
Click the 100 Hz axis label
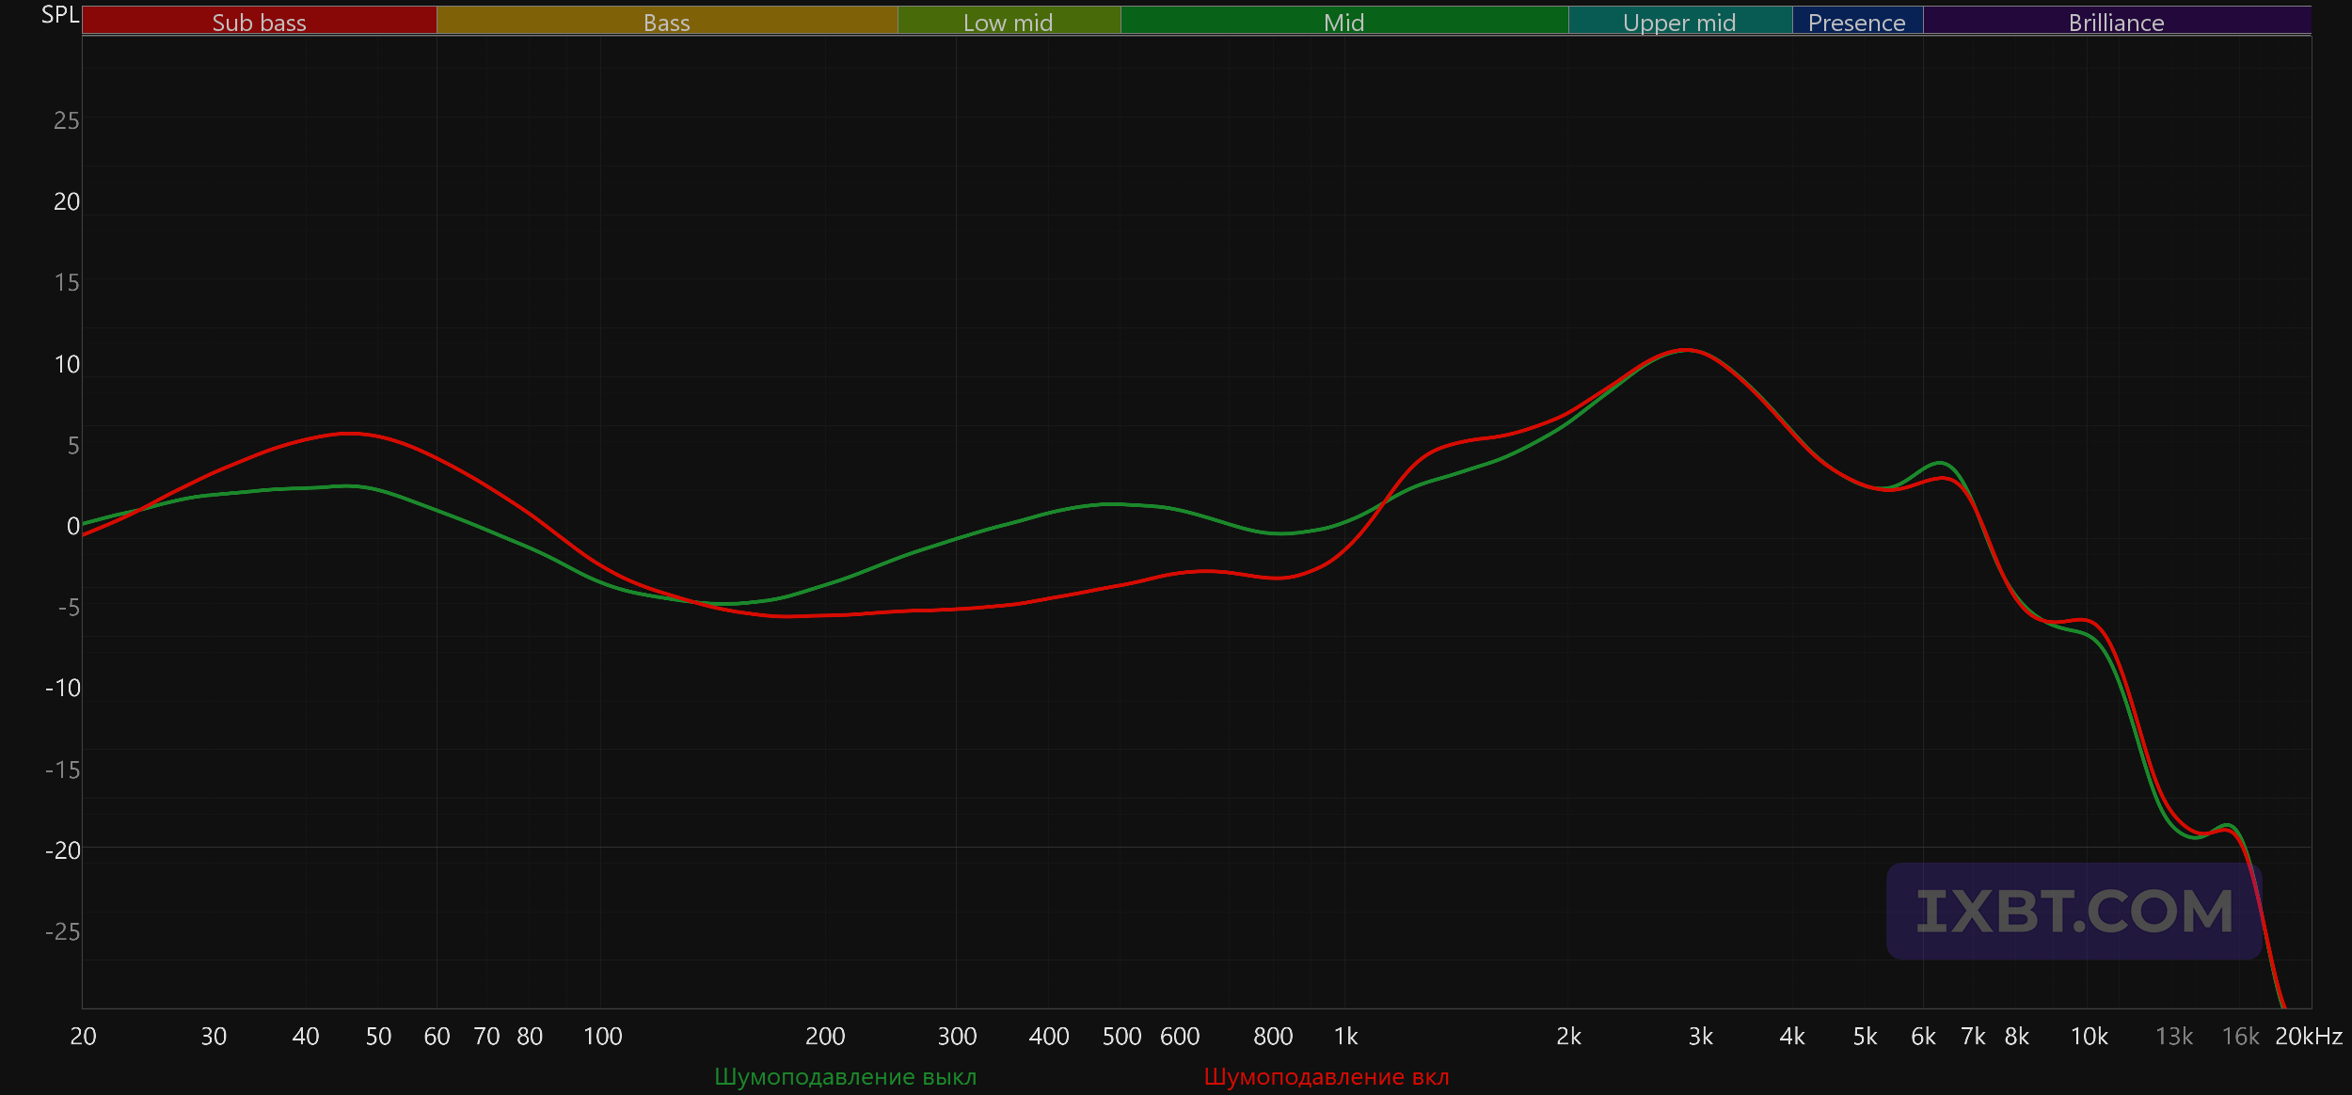tap(602, 1036)
